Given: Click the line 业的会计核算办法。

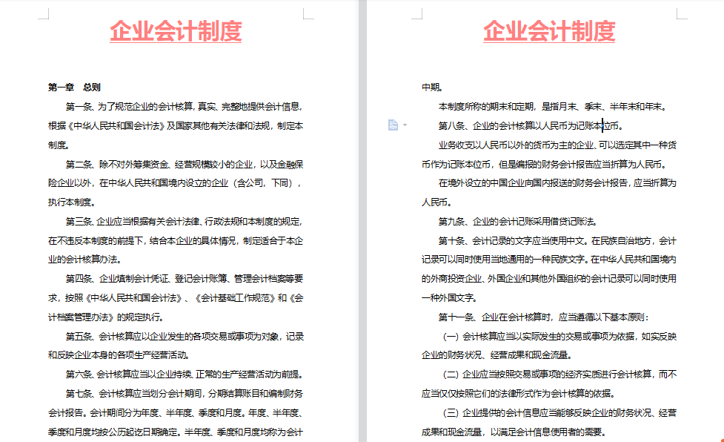Looking at the screenshot, I should [x=85, y=260].
